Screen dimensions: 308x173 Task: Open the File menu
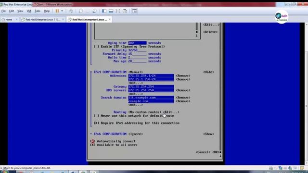pos(3,11)
